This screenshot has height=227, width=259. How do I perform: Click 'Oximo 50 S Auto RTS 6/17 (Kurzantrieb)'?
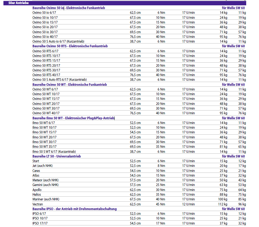60,80
